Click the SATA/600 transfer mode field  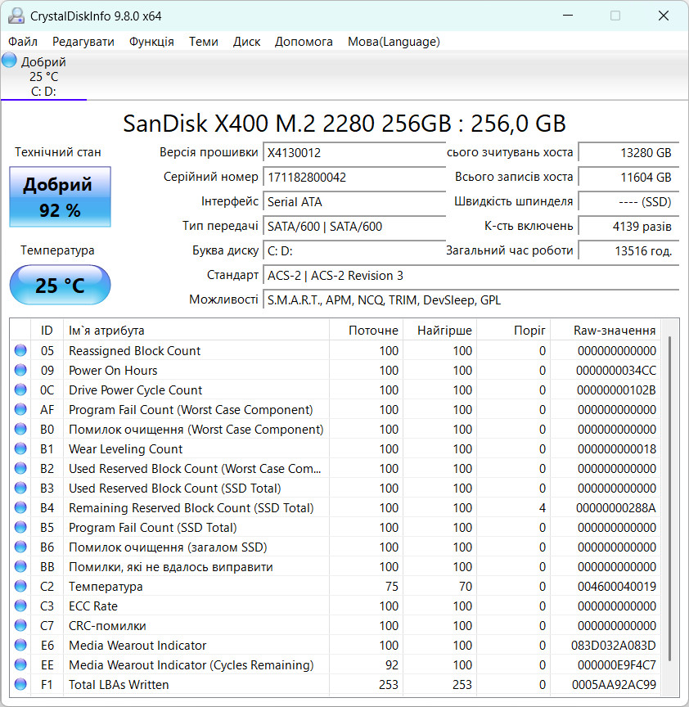pos(354,227)
